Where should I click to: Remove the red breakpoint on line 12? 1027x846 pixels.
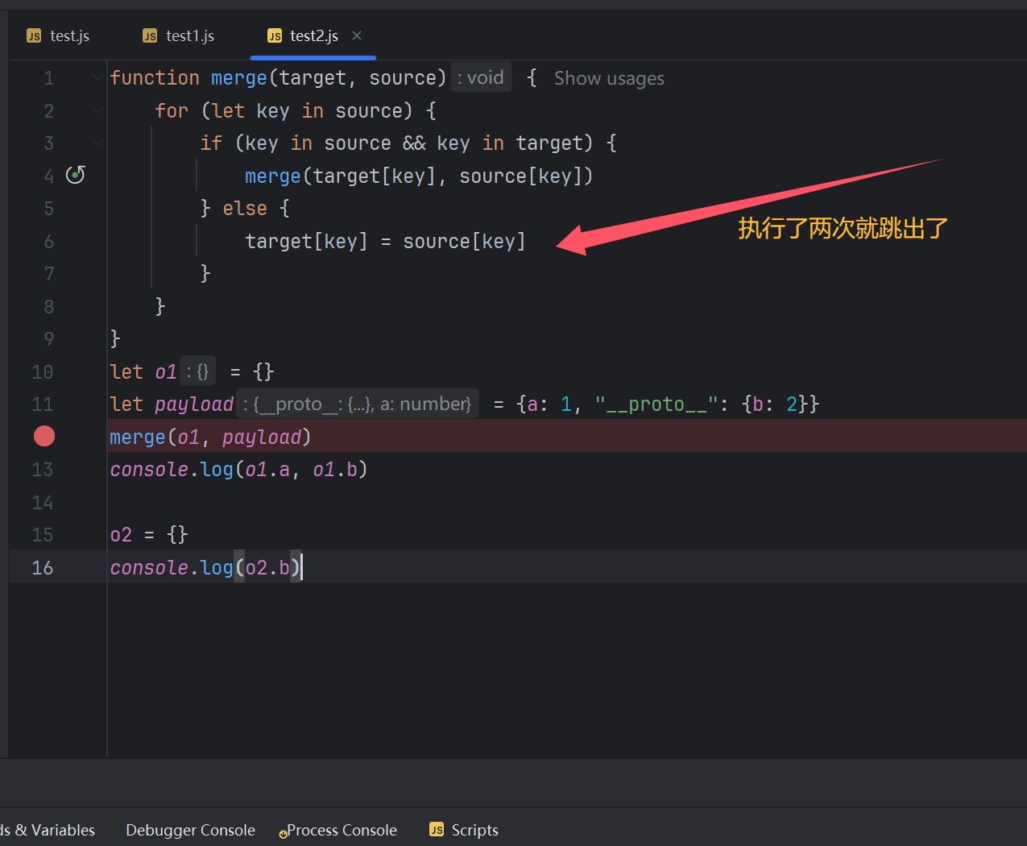[x=44, y=437]
